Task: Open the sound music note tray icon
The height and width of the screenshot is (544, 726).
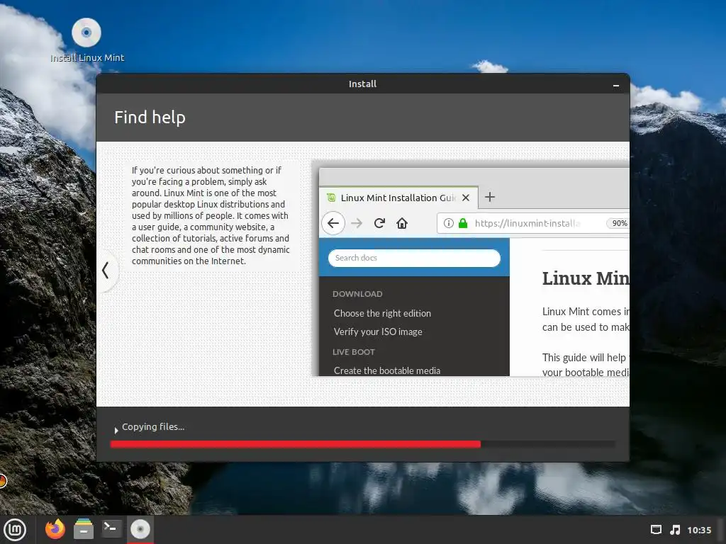Action: (x=676, y=530)
